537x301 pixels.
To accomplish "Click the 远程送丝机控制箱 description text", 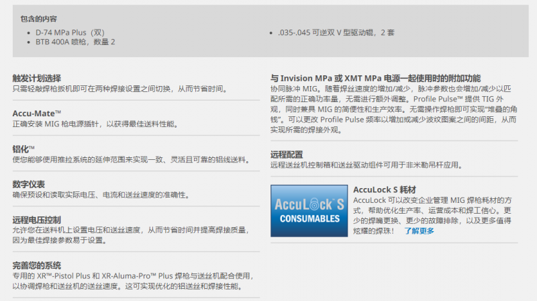I will click(367, 165).
